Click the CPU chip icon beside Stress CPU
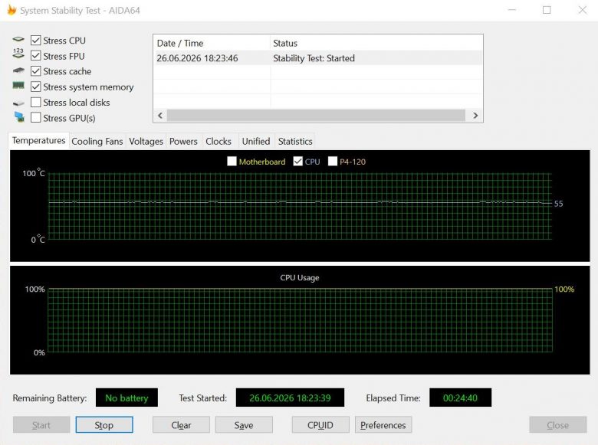The width and height of the screenshot is (598, 445). (18, 39)
